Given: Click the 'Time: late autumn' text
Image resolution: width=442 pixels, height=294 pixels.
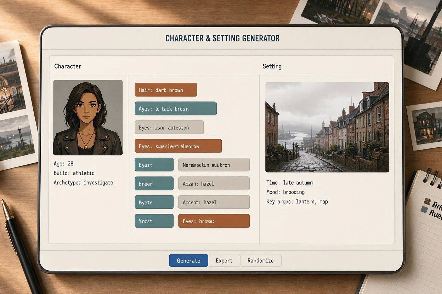Looking at the screenshot, I should click(289, 182).
